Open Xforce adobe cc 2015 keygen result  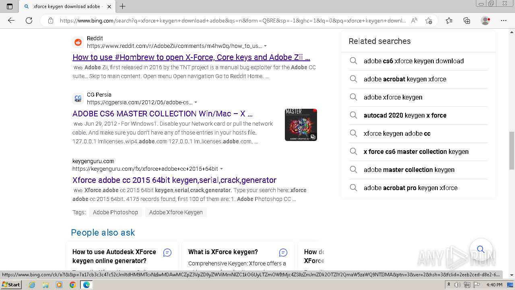174,180
